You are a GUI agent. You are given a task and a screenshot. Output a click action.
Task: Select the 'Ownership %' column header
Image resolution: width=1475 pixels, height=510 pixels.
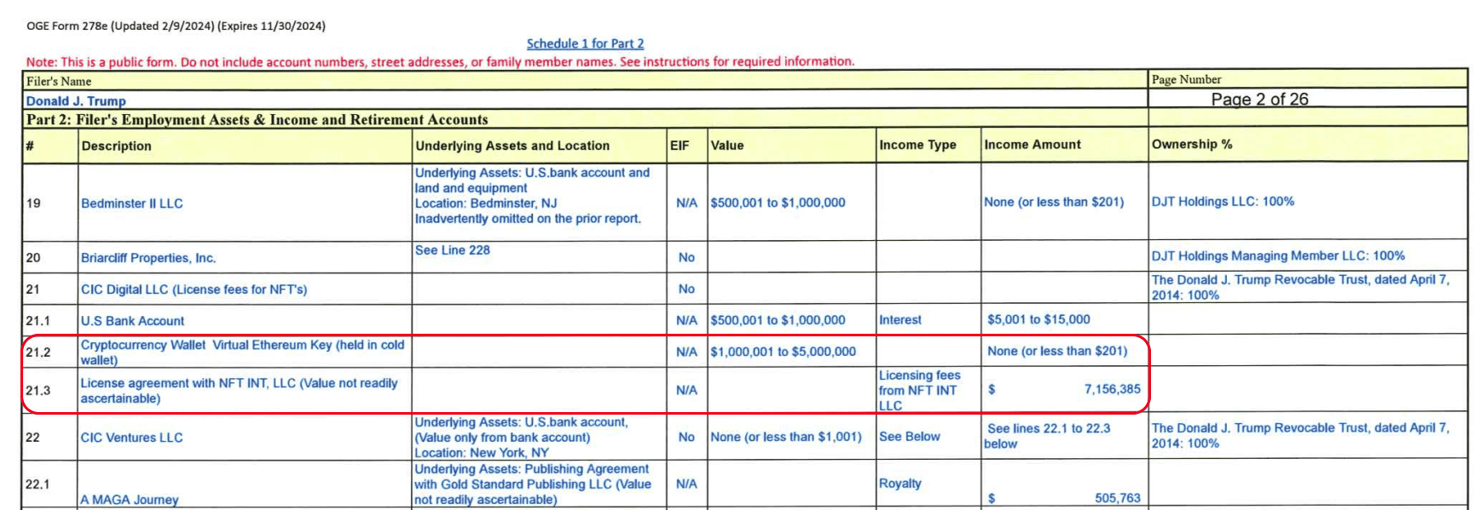(x=1192, y=144)
